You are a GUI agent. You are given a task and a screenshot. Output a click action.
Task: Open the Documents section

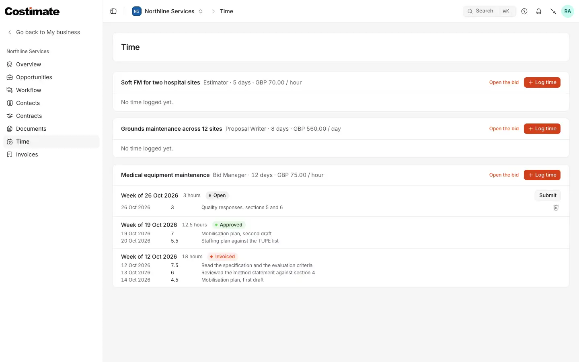tap(51, 129)
